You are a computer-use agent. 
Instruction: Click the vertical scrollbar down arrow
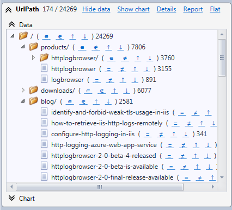pos(222,177)
